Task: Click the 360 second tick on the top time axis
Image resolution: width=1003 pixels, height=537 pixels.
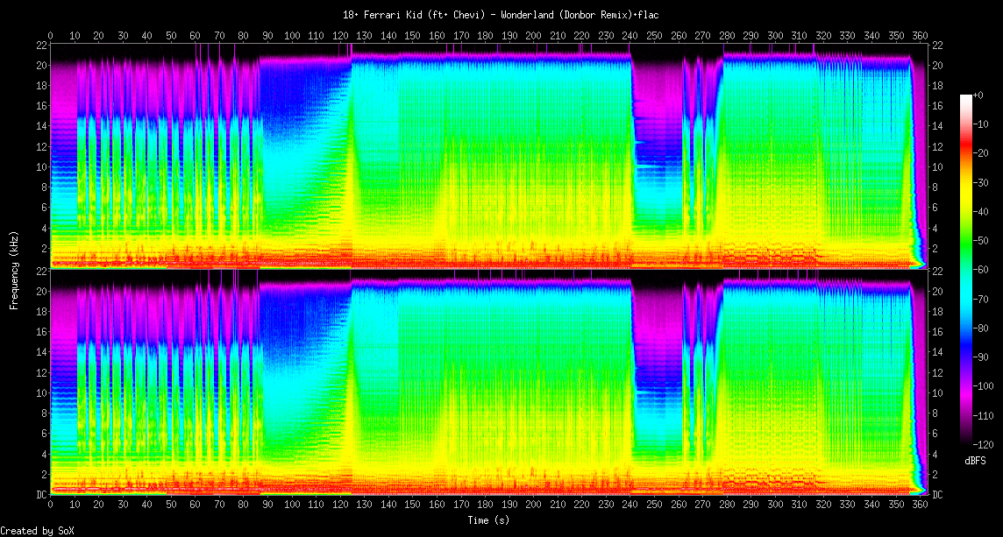Action: click(919, 36)
